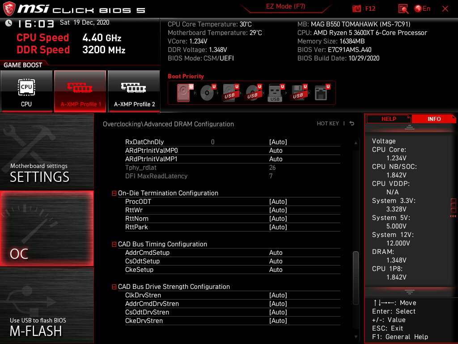This screenshot has width=458, height=344.
Task: Click the DDR Speed 3200 MHz readout
Action: [x=71, y=50]
